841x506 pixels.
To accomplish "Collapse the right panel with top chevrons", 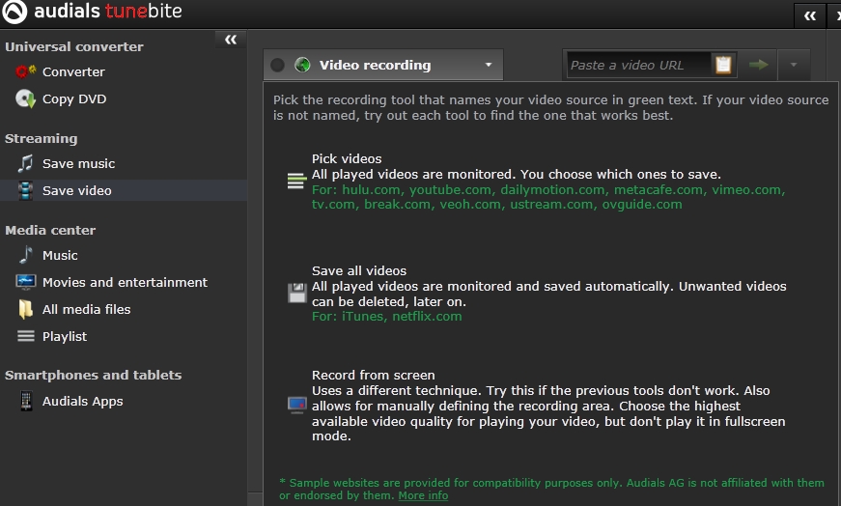I will point(810,16).
